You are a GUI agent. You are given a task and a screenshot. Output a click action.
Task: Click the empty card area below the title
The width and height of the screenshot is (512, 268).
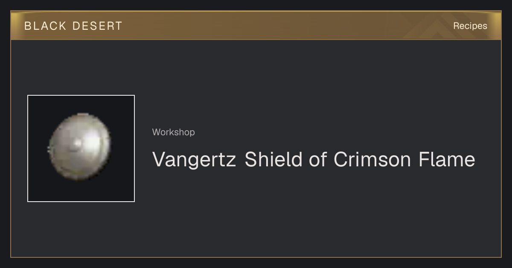(x=314, y=213)
